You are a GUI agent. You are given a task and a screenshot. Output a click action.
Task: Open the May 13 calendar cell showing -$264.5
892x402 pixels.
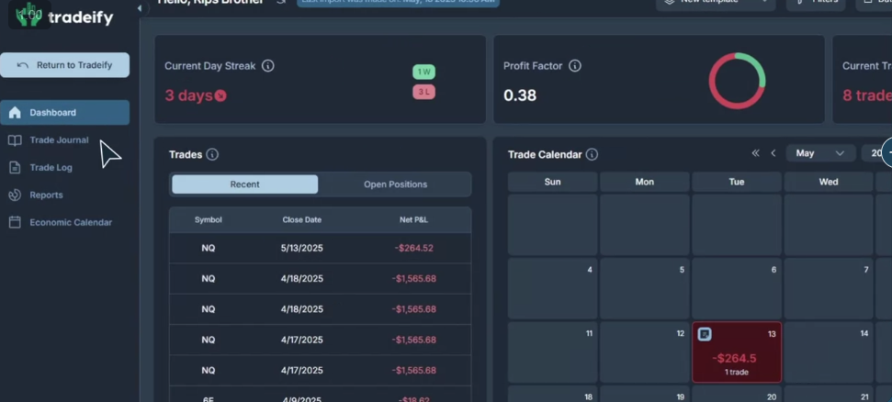coord(737,358)
